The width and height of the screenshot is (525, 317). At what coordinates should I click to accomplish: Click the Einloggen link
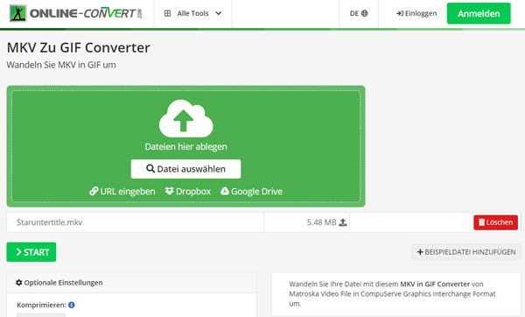[416, 13]
